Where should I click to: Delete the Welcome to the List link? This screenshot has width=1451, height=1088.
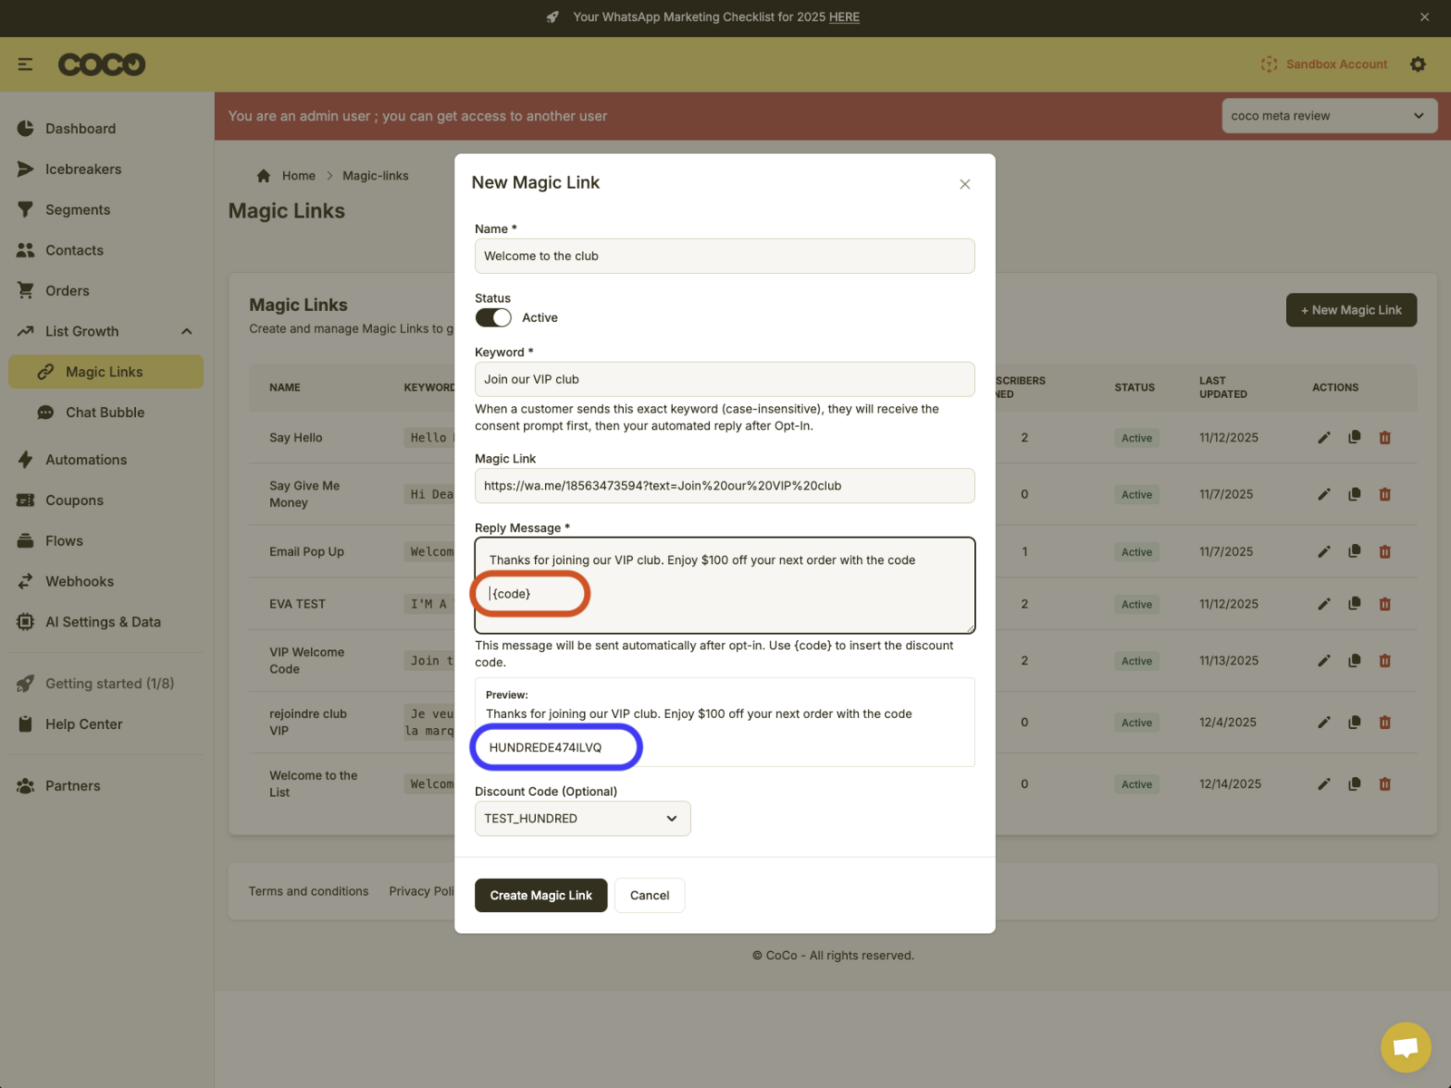pos(1385,784)
